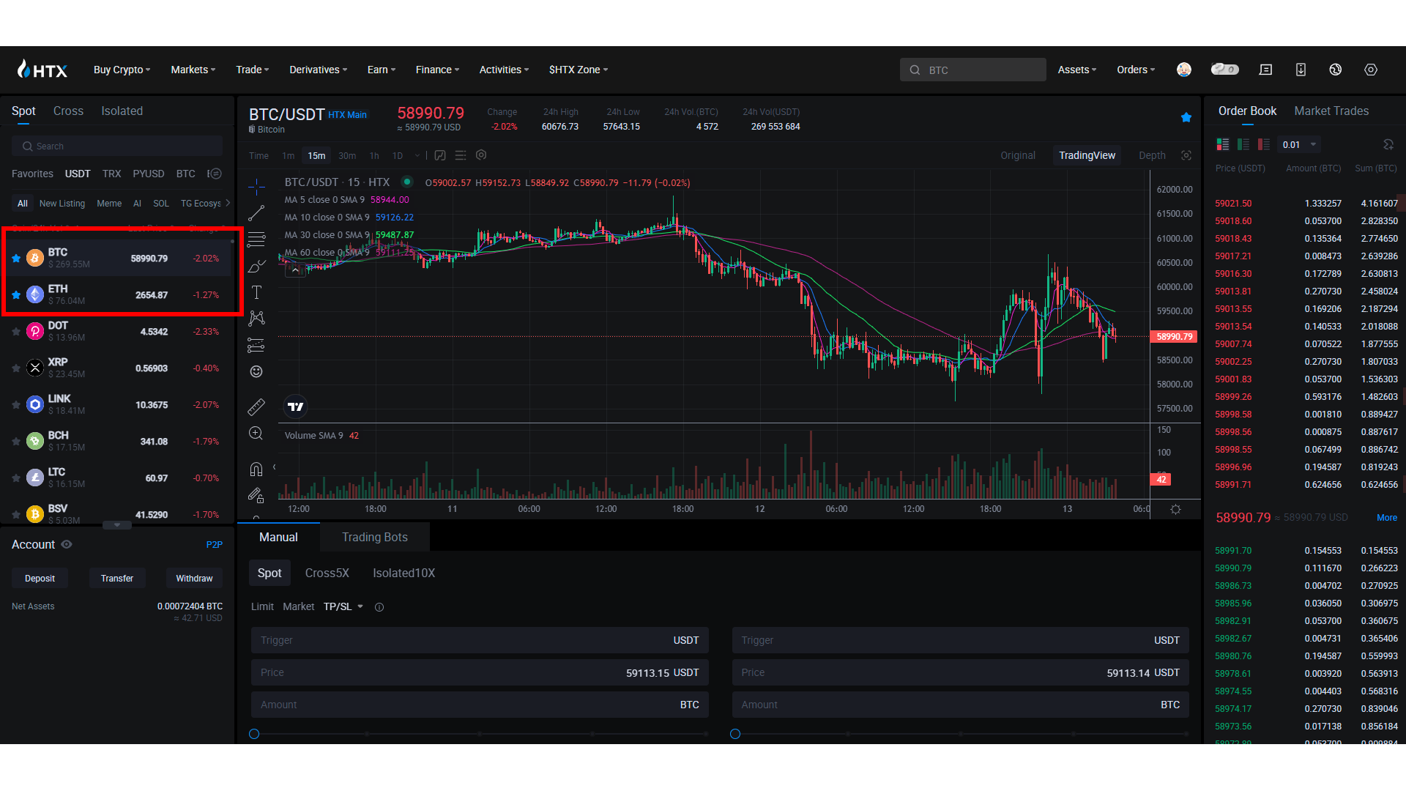The height and width of the screenshot is (791, 1406).
Task: Open the user avatar profile
Action: click(1184, 70)
